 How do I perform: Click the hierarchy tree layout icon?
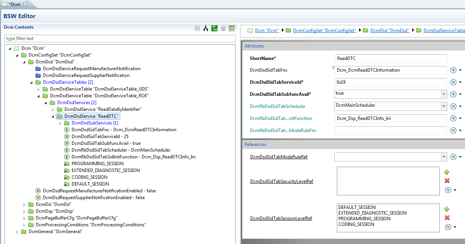[x=206, y=28]
